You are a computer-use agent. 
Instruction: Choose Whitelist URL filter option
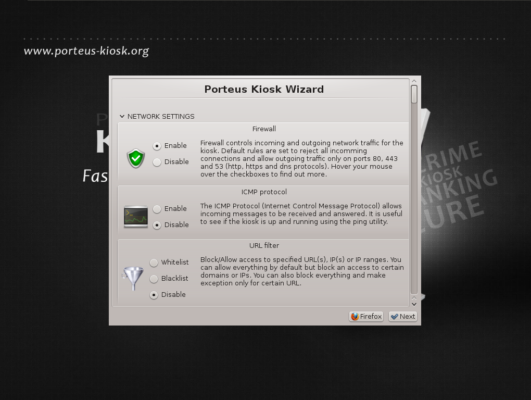[154, 262]
